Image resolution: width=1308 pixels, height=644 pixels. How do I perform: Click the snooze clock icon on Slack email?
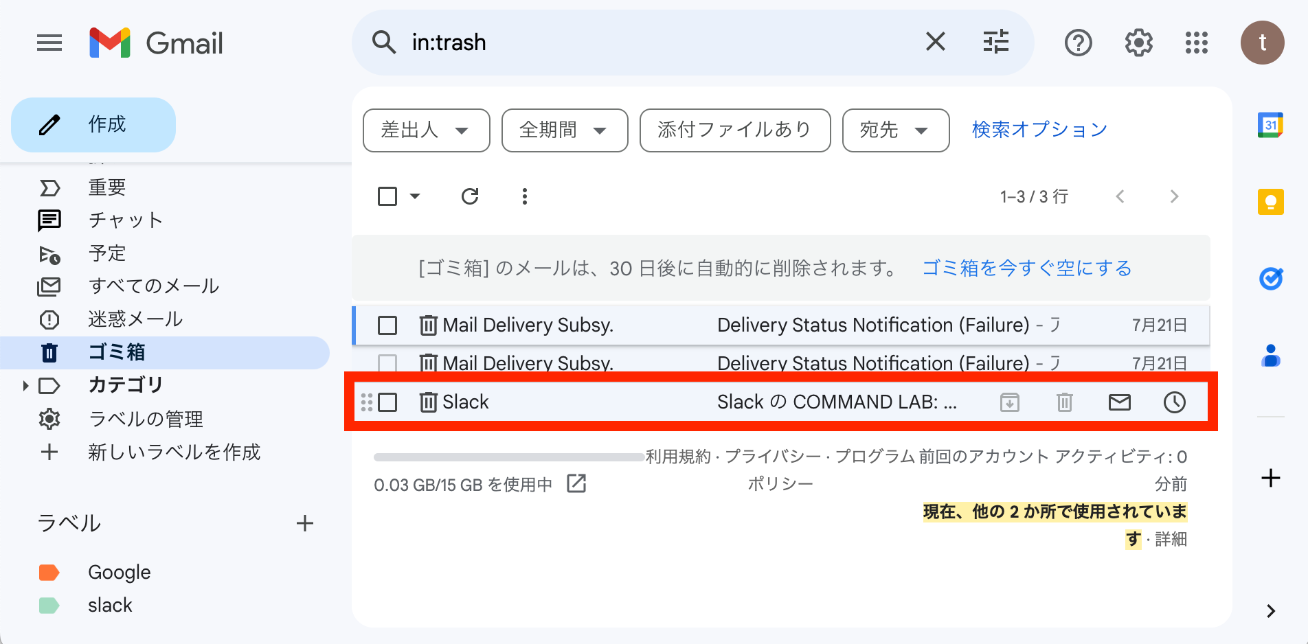(1174, 402)
